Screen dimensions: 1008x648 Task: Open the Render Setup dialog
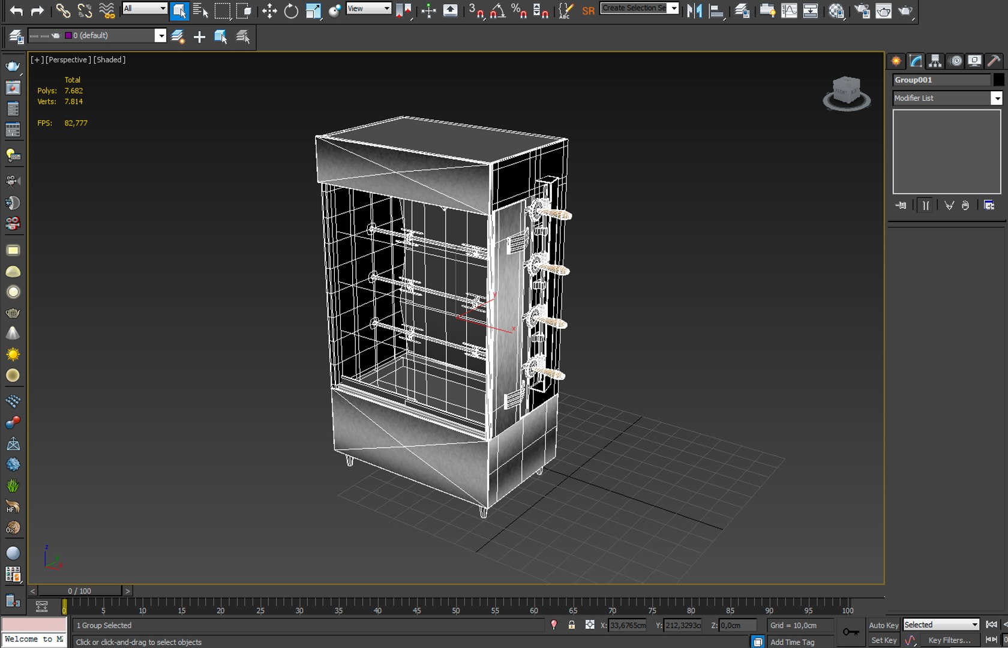[862, 10]
